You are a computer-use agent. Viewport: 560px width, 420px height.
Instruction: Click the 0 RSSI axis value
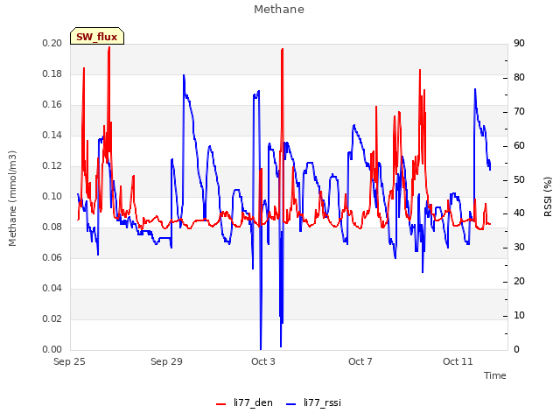click(516, 350)
